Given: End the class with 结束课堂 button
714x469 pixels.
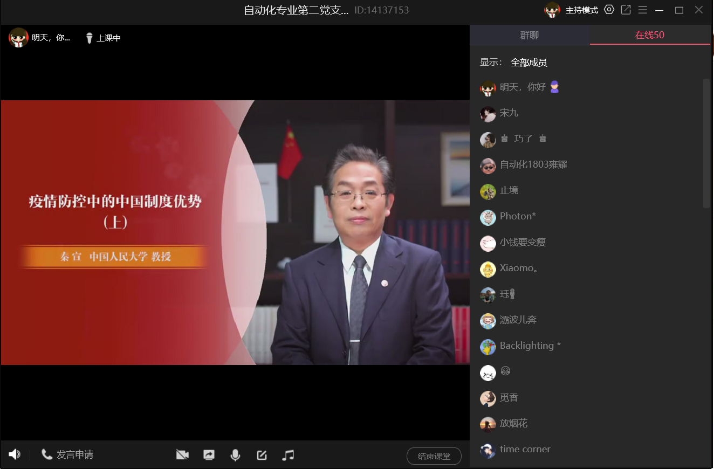Looking at the screenshot, I should tap(434, 456).
